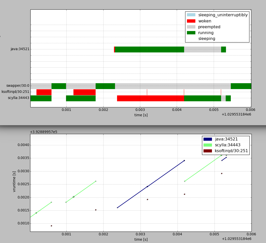Click the gray preempted bar in java row
The image size is (266, 243).
[x=202, y=50]
